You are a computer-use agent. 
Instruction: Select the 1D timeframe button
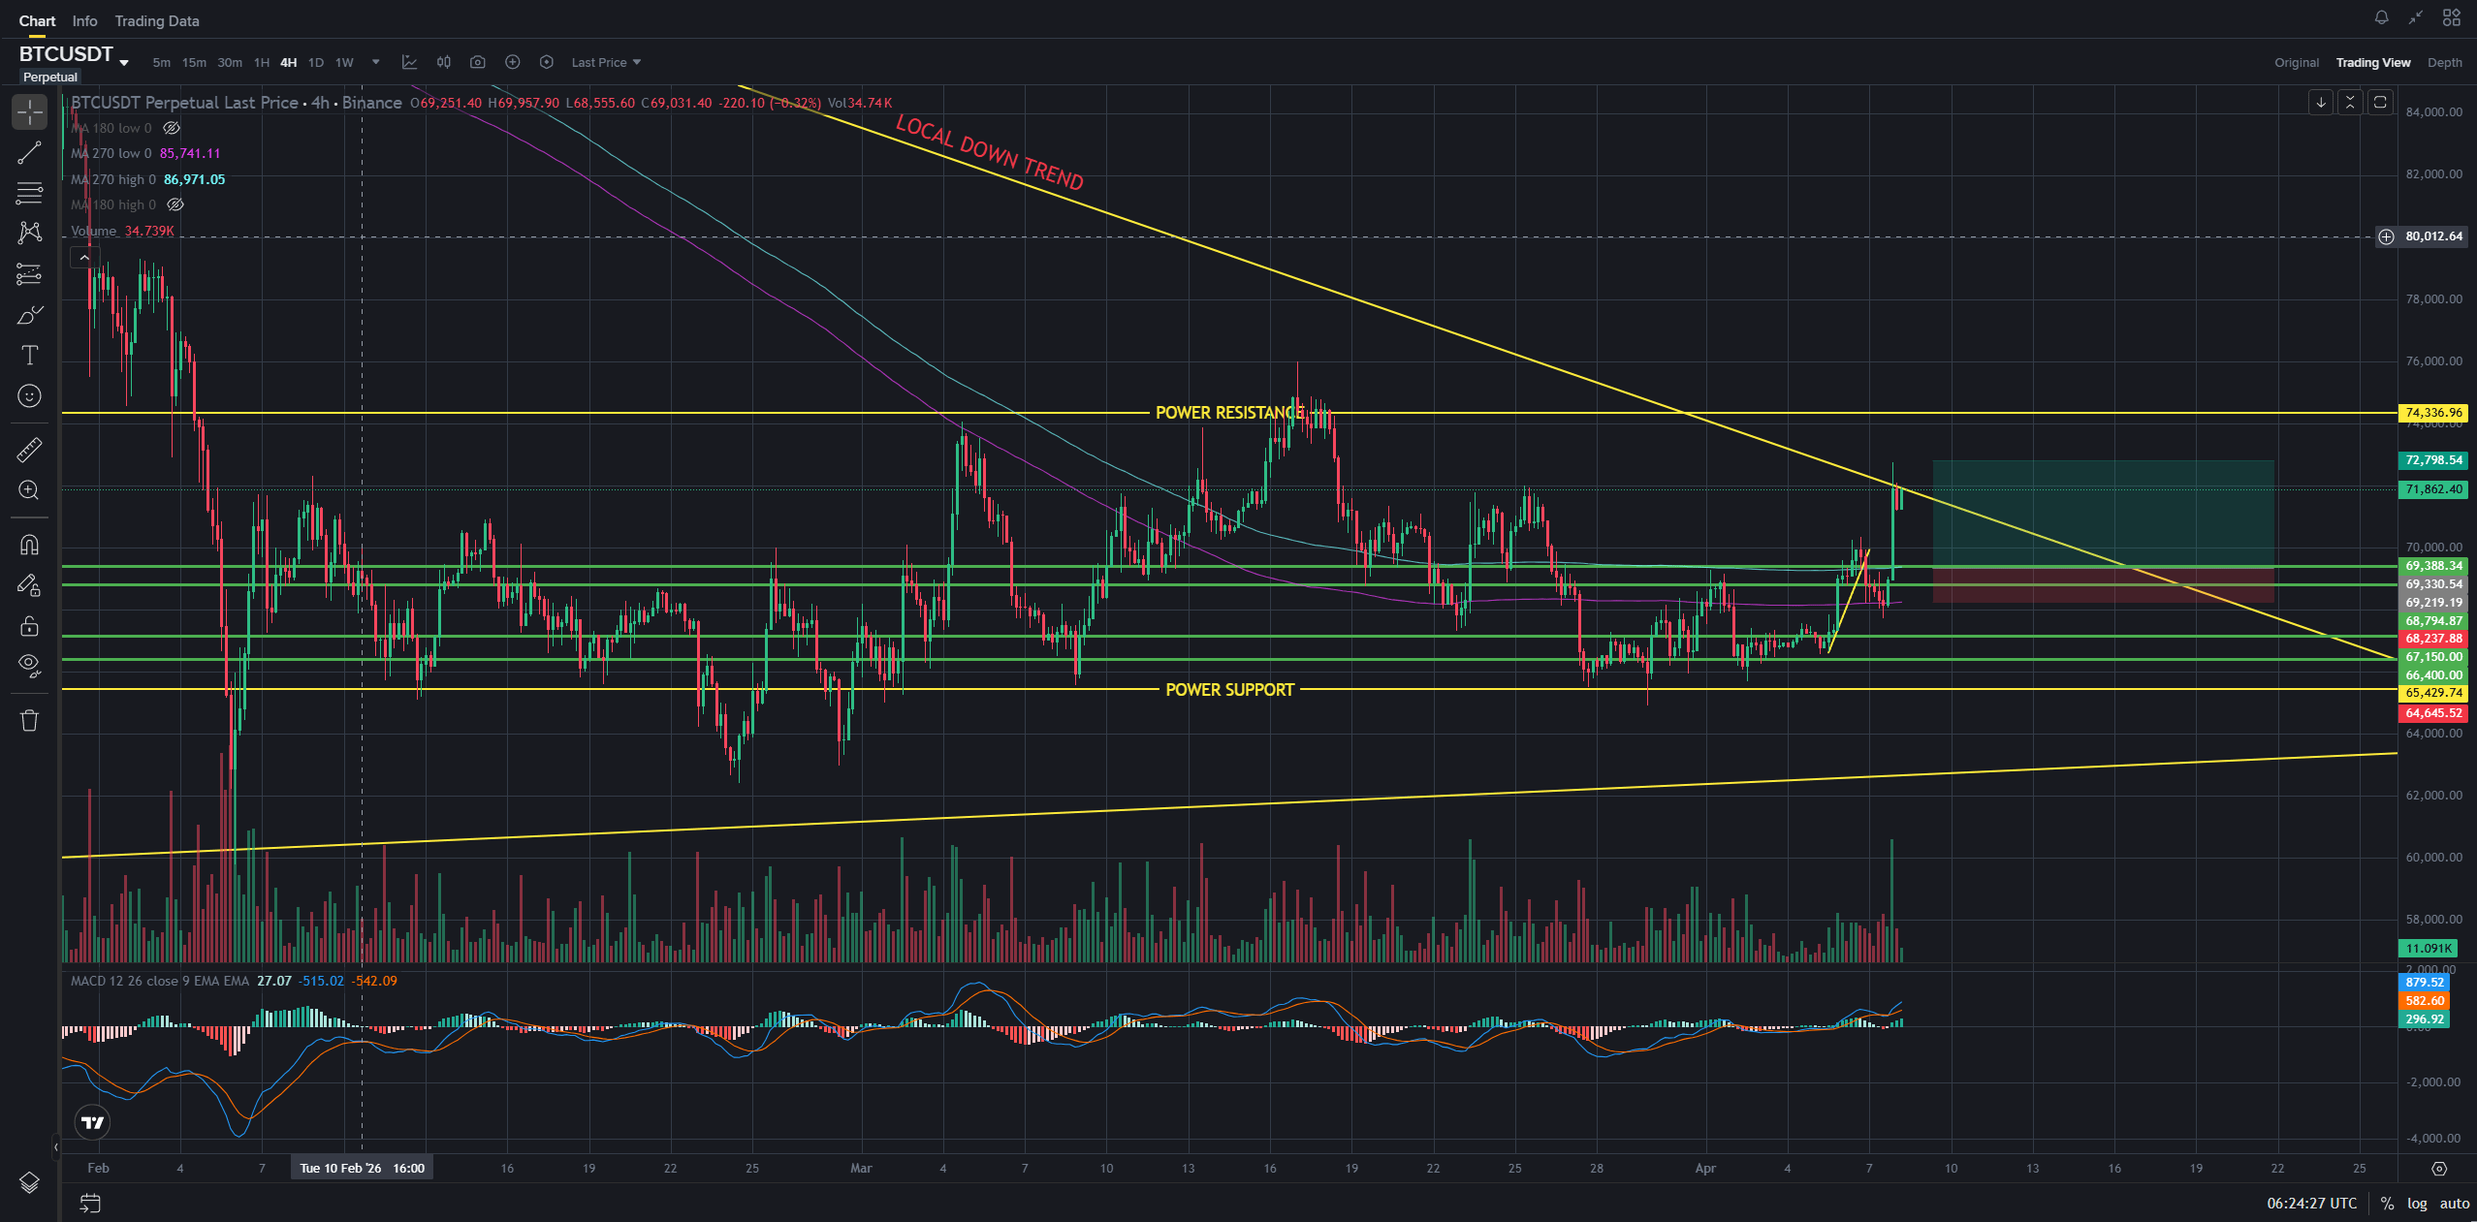tap(315, 62)
